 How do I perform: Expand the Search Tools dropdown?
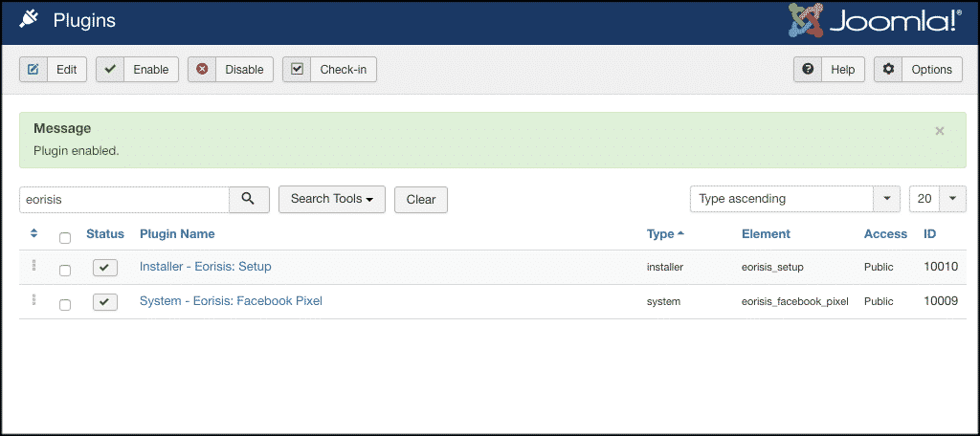pyautogui.click(x=332, y=200)
